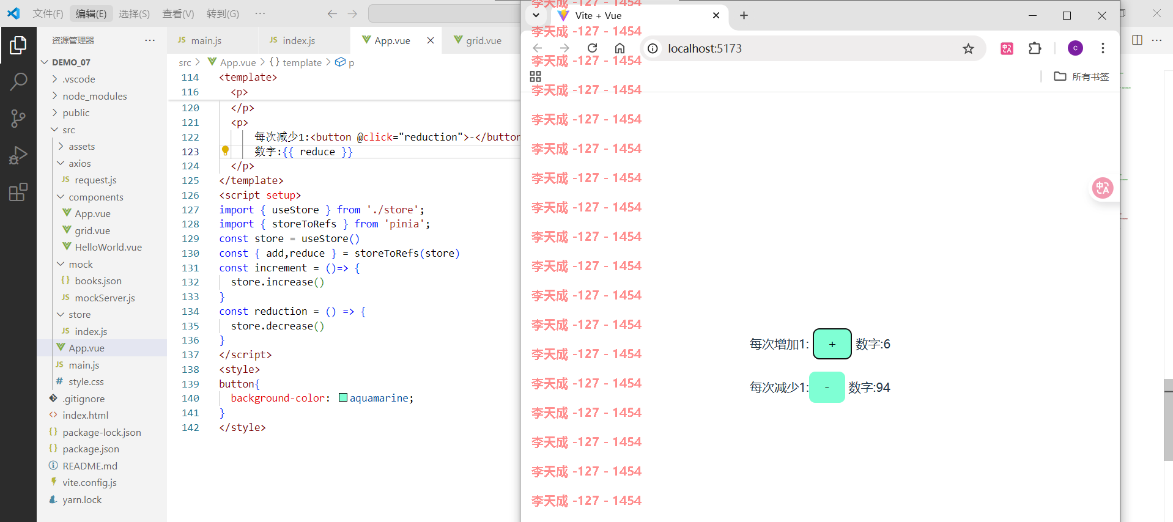Screen dimensions: 1173x522
Task: Go forward in VS Code navigation history
Action: [352, 13]
